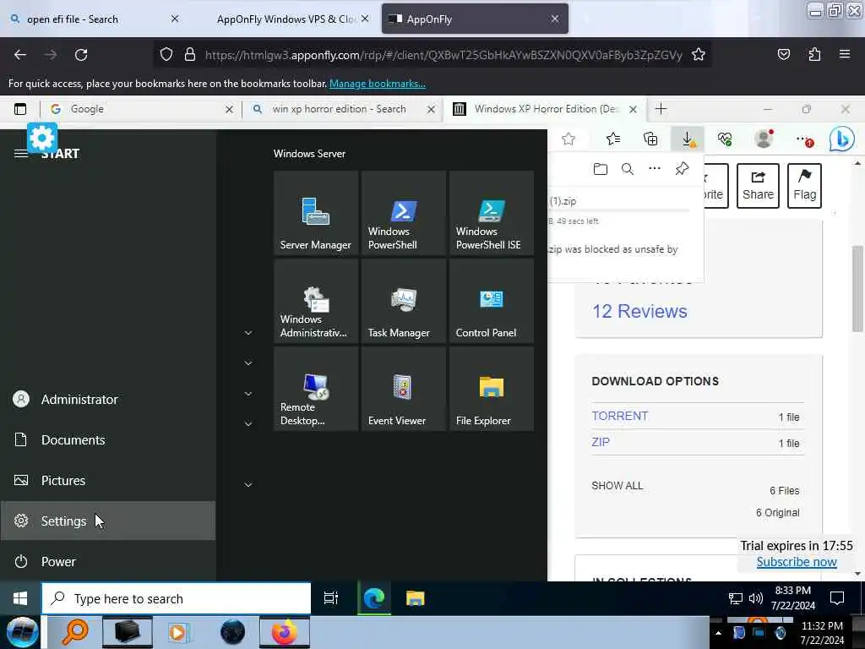Screen dimensions: 865x649
Task: Click SHOW ALL download files
Action: (x=617, y=486)
